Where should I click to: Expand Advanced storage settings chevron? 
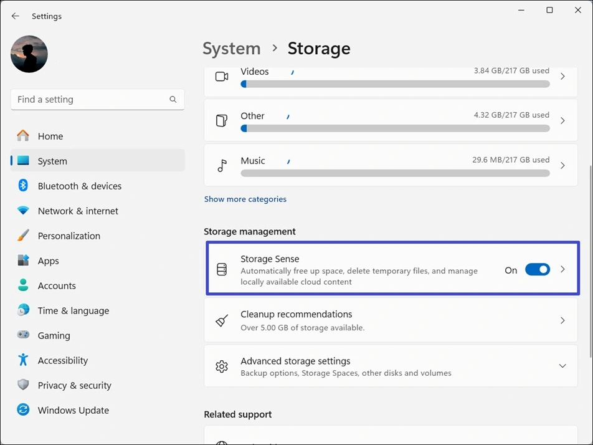562,366
